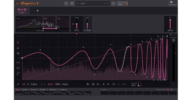
Task: Open the Basic wave preset category
Action: (18, 89)
